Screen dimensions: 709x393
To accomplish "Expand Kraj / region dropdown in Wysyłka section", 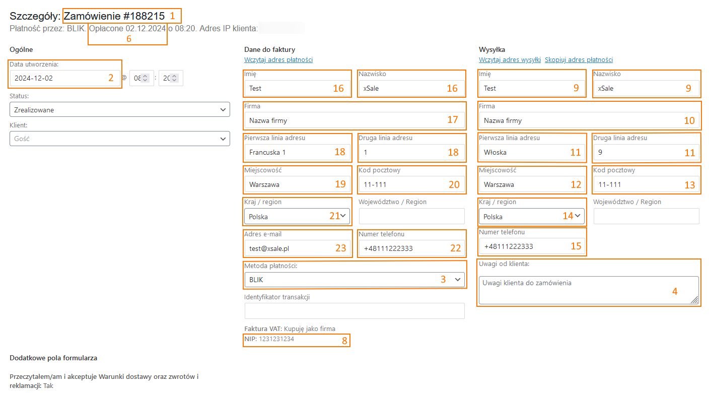I will click(x=532, y=217).
